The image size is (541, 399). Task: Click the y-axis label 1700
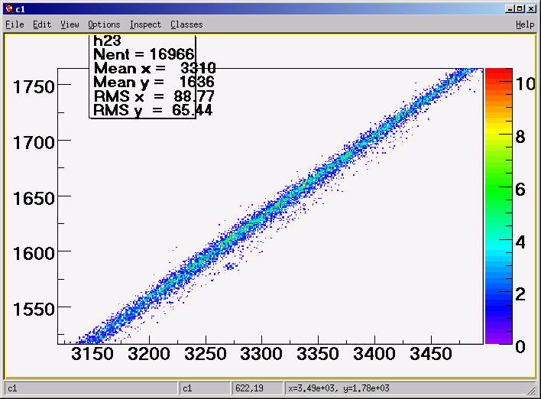pos(34,142)
